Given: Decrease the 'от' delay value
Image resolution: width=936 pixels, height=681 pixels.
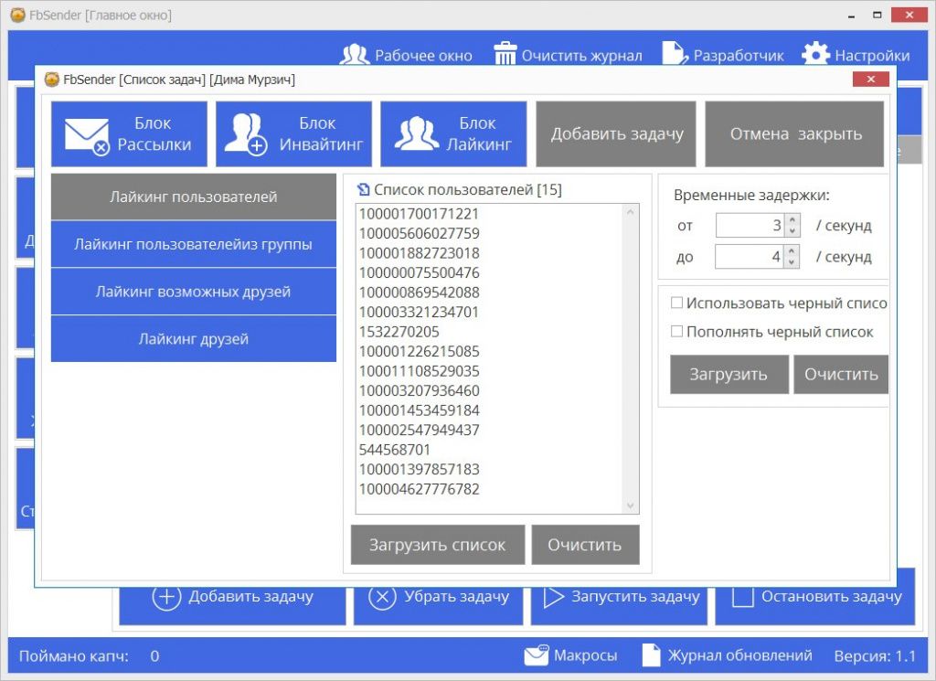Looking at the screenshot, I should (792, 231).
